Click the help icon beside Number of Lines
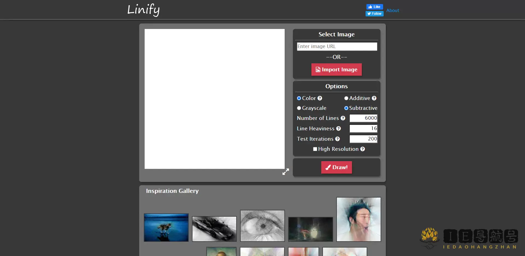The image size is (525, 256). 343,118
